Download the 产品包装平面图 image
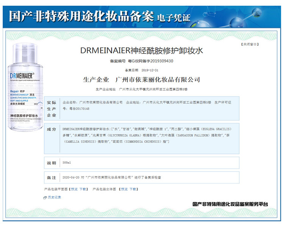284x226 pixels. click(83, 189)
